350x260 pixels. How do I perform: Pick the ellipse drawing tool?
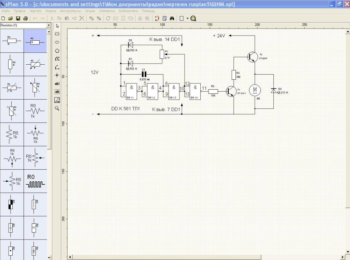[57, 42]
